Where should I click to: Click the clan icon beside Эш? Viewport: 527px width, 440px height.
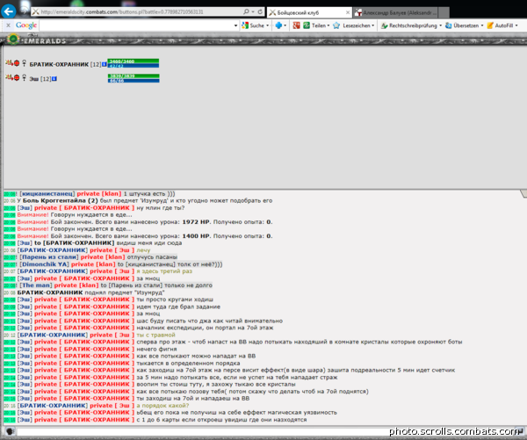(x=9, y=77)
